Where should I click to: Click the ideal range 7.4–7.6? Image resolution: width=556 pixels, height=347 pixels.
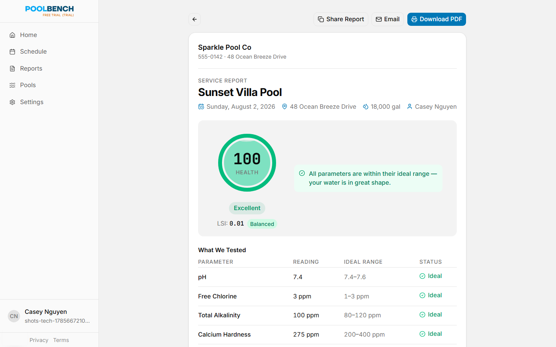pos(355,277)
